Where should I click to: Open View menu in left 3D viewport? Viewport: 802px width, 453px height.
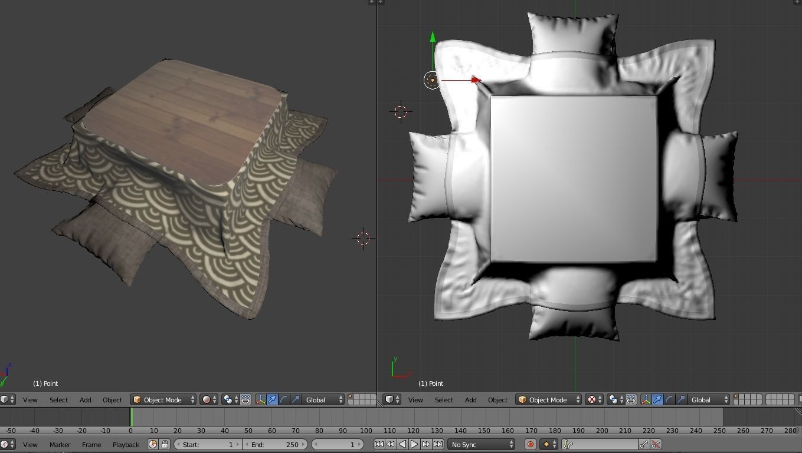(30, 399)
